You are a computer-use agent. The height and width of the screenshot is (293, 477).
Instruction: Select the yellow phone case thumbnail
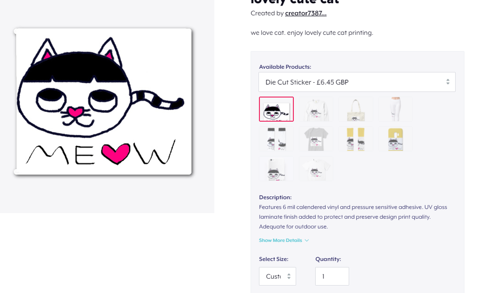click(396, 139)
